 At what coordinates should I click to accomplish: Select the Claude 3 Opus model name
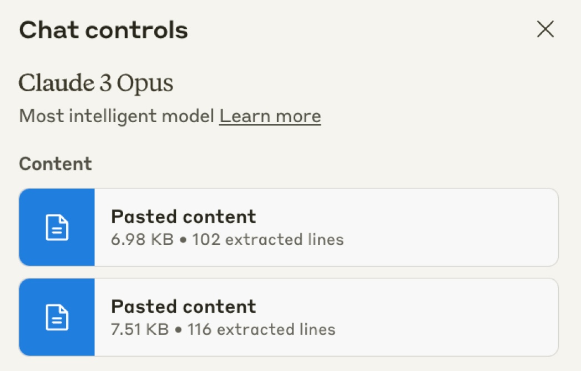pos(96,83)
